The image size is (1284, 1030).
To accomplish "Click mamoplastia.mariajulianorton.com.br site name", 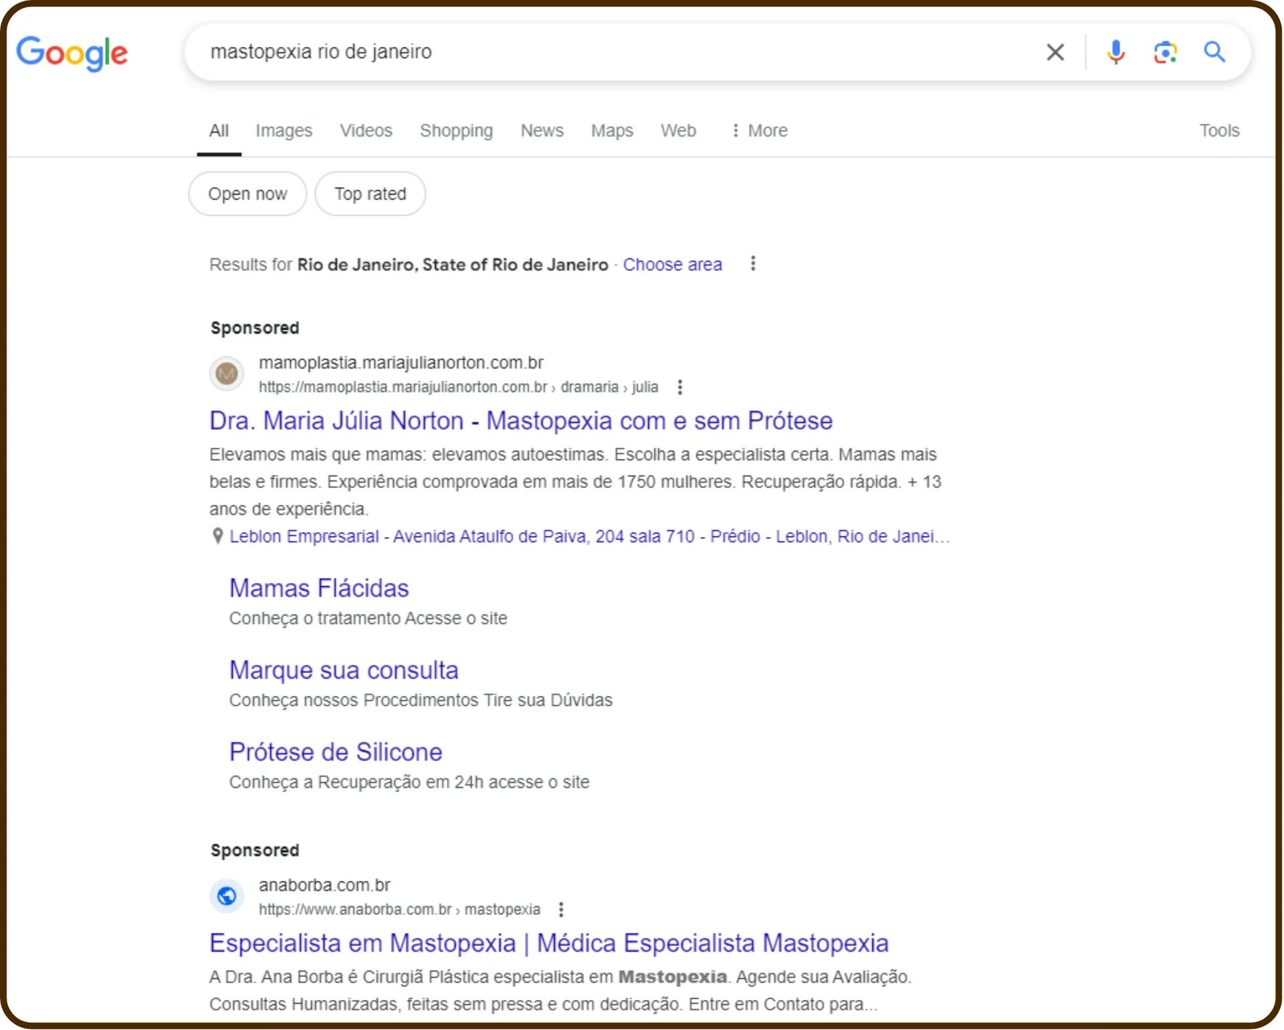I will point(401,363).
